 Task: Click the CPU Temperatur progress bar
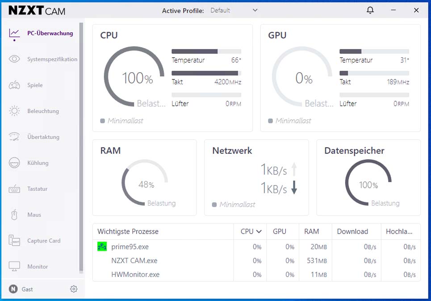(206, 51)
